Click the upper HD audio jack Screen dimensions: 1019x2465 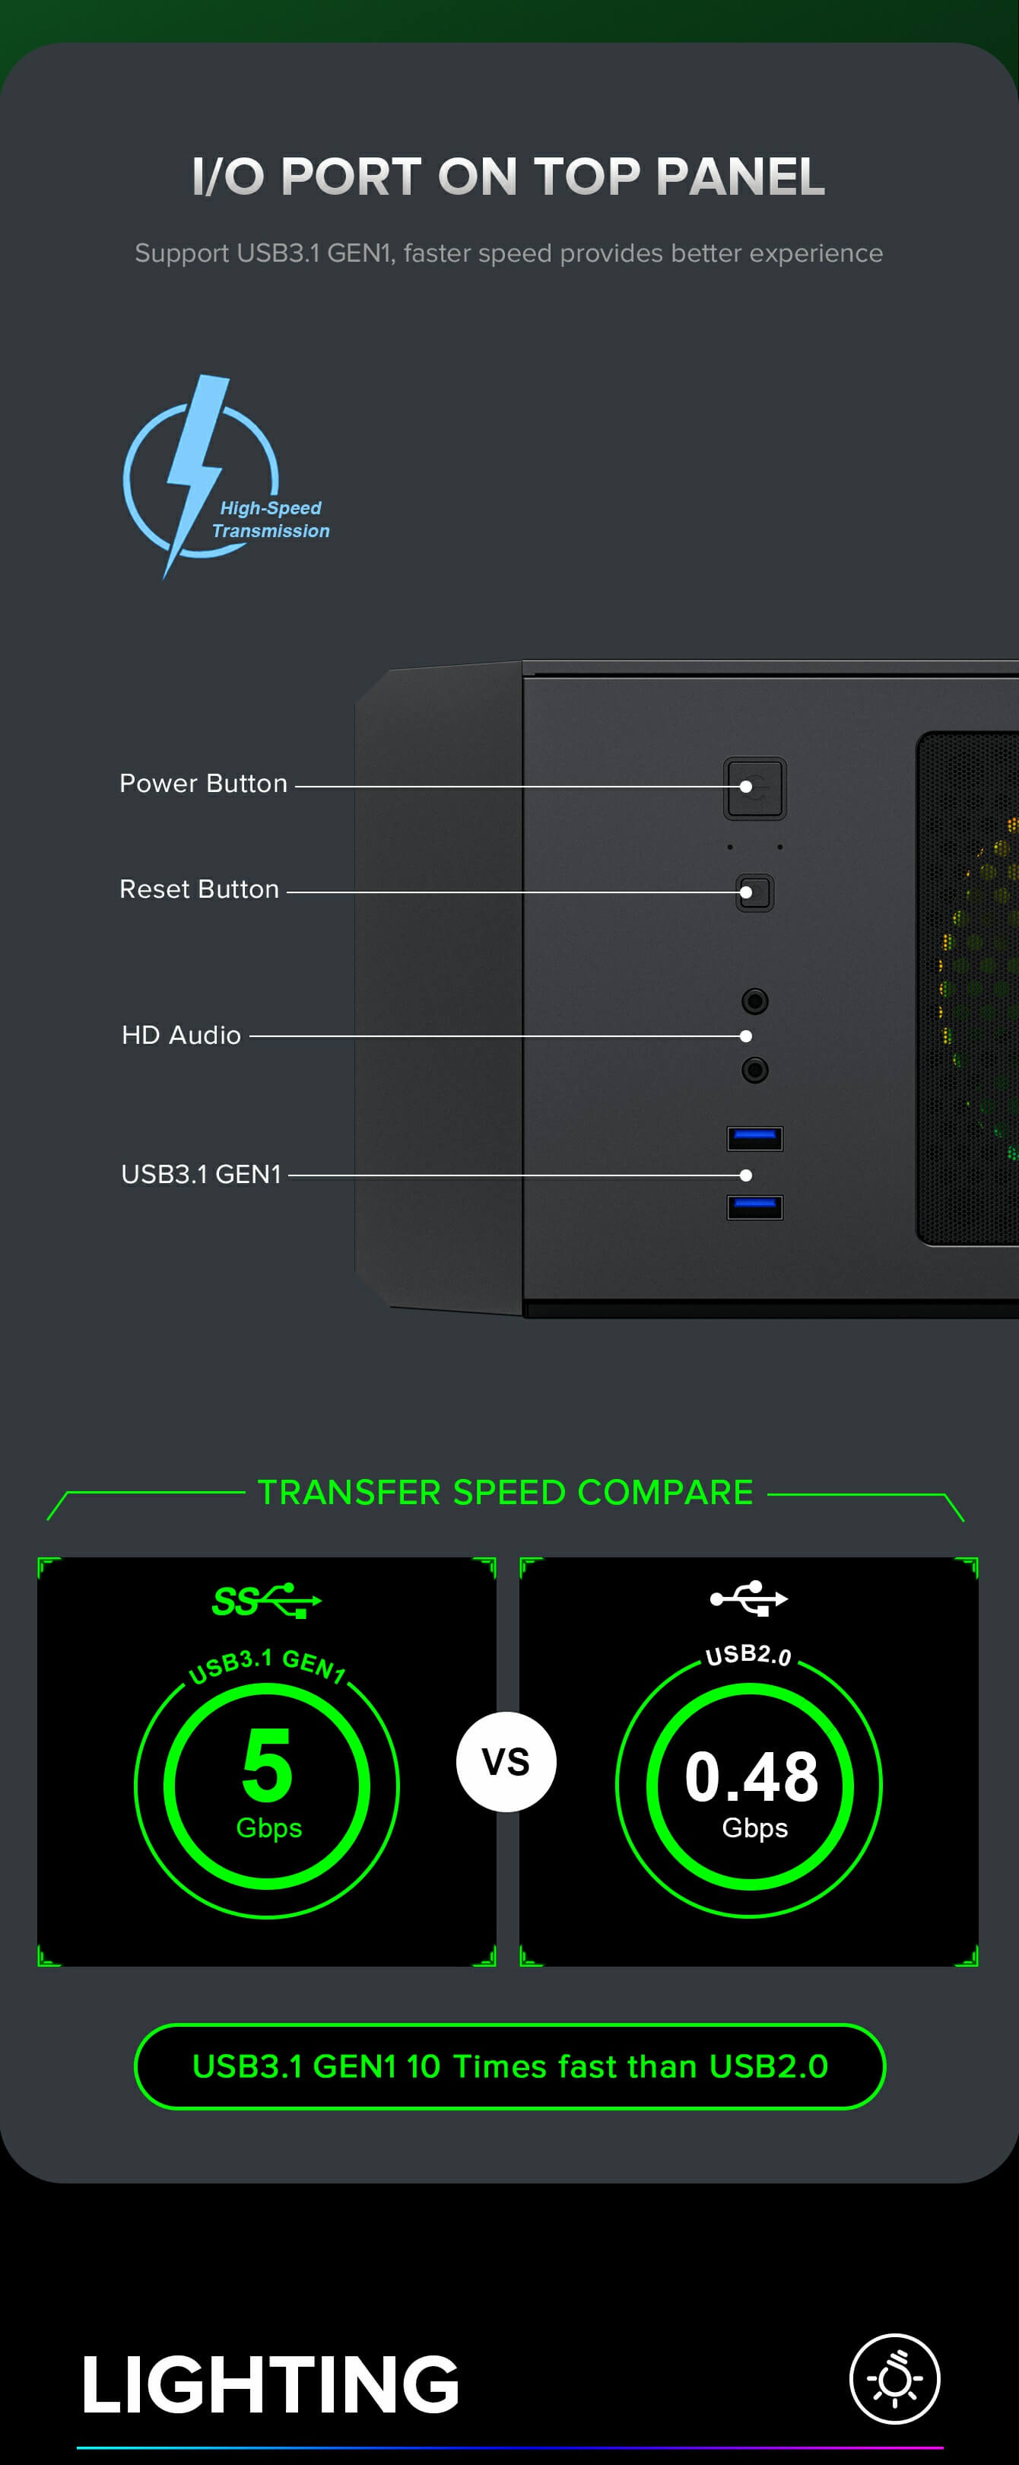pos(755,1001)
